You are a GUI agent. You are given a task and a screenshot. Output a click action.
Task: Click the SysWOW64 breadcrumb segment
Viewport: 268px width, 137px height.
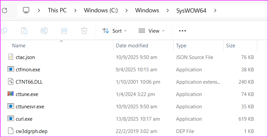[x=191, y=11]
